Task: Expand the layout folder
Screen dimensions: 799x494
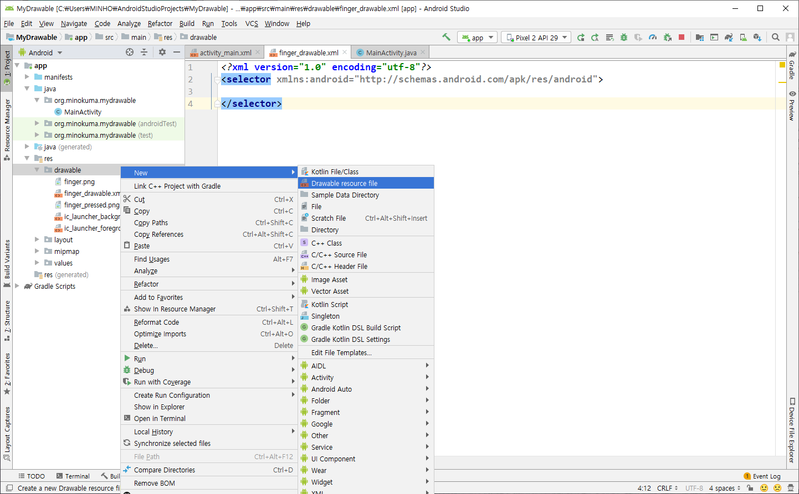Action: [37, 240]
